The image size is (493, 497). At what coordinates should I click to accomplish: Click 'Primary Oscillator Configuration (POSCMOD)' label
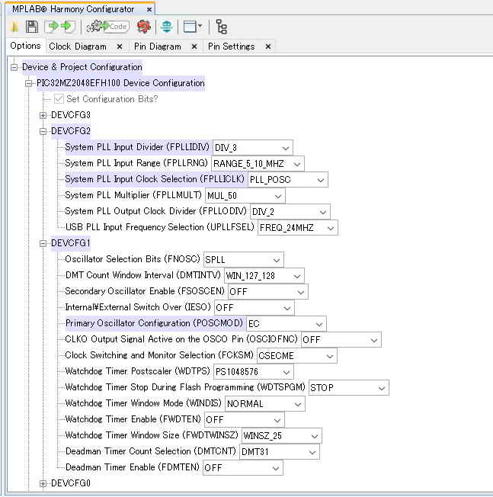tap(154, 323)
